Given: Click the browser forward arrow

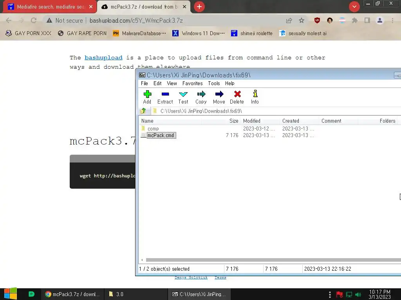Looking at the screenshot, I should click(x=21, y=20).
